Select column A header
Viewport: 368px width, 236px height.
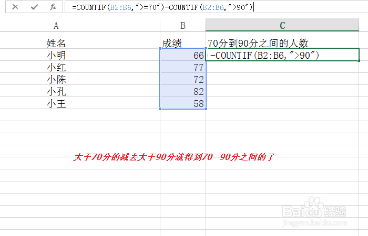pyautogui.click(x=56, y=25)
